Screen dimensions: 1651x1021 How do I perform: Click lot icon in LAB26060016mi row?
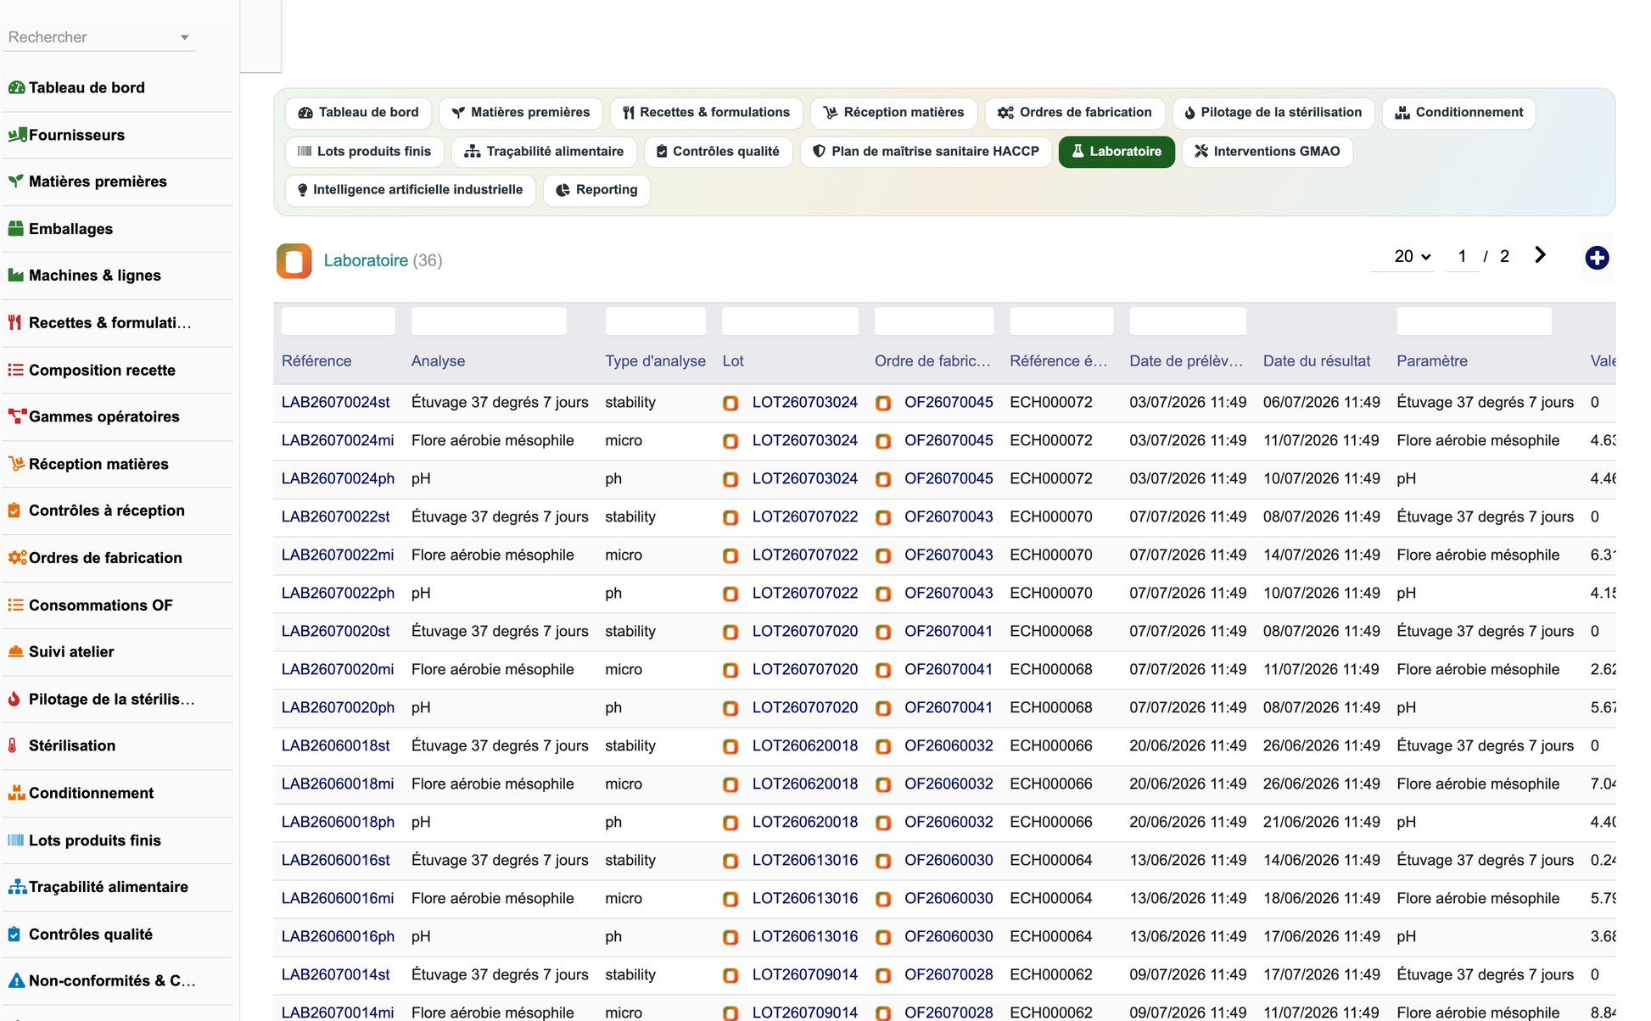[x=730, y=899]
